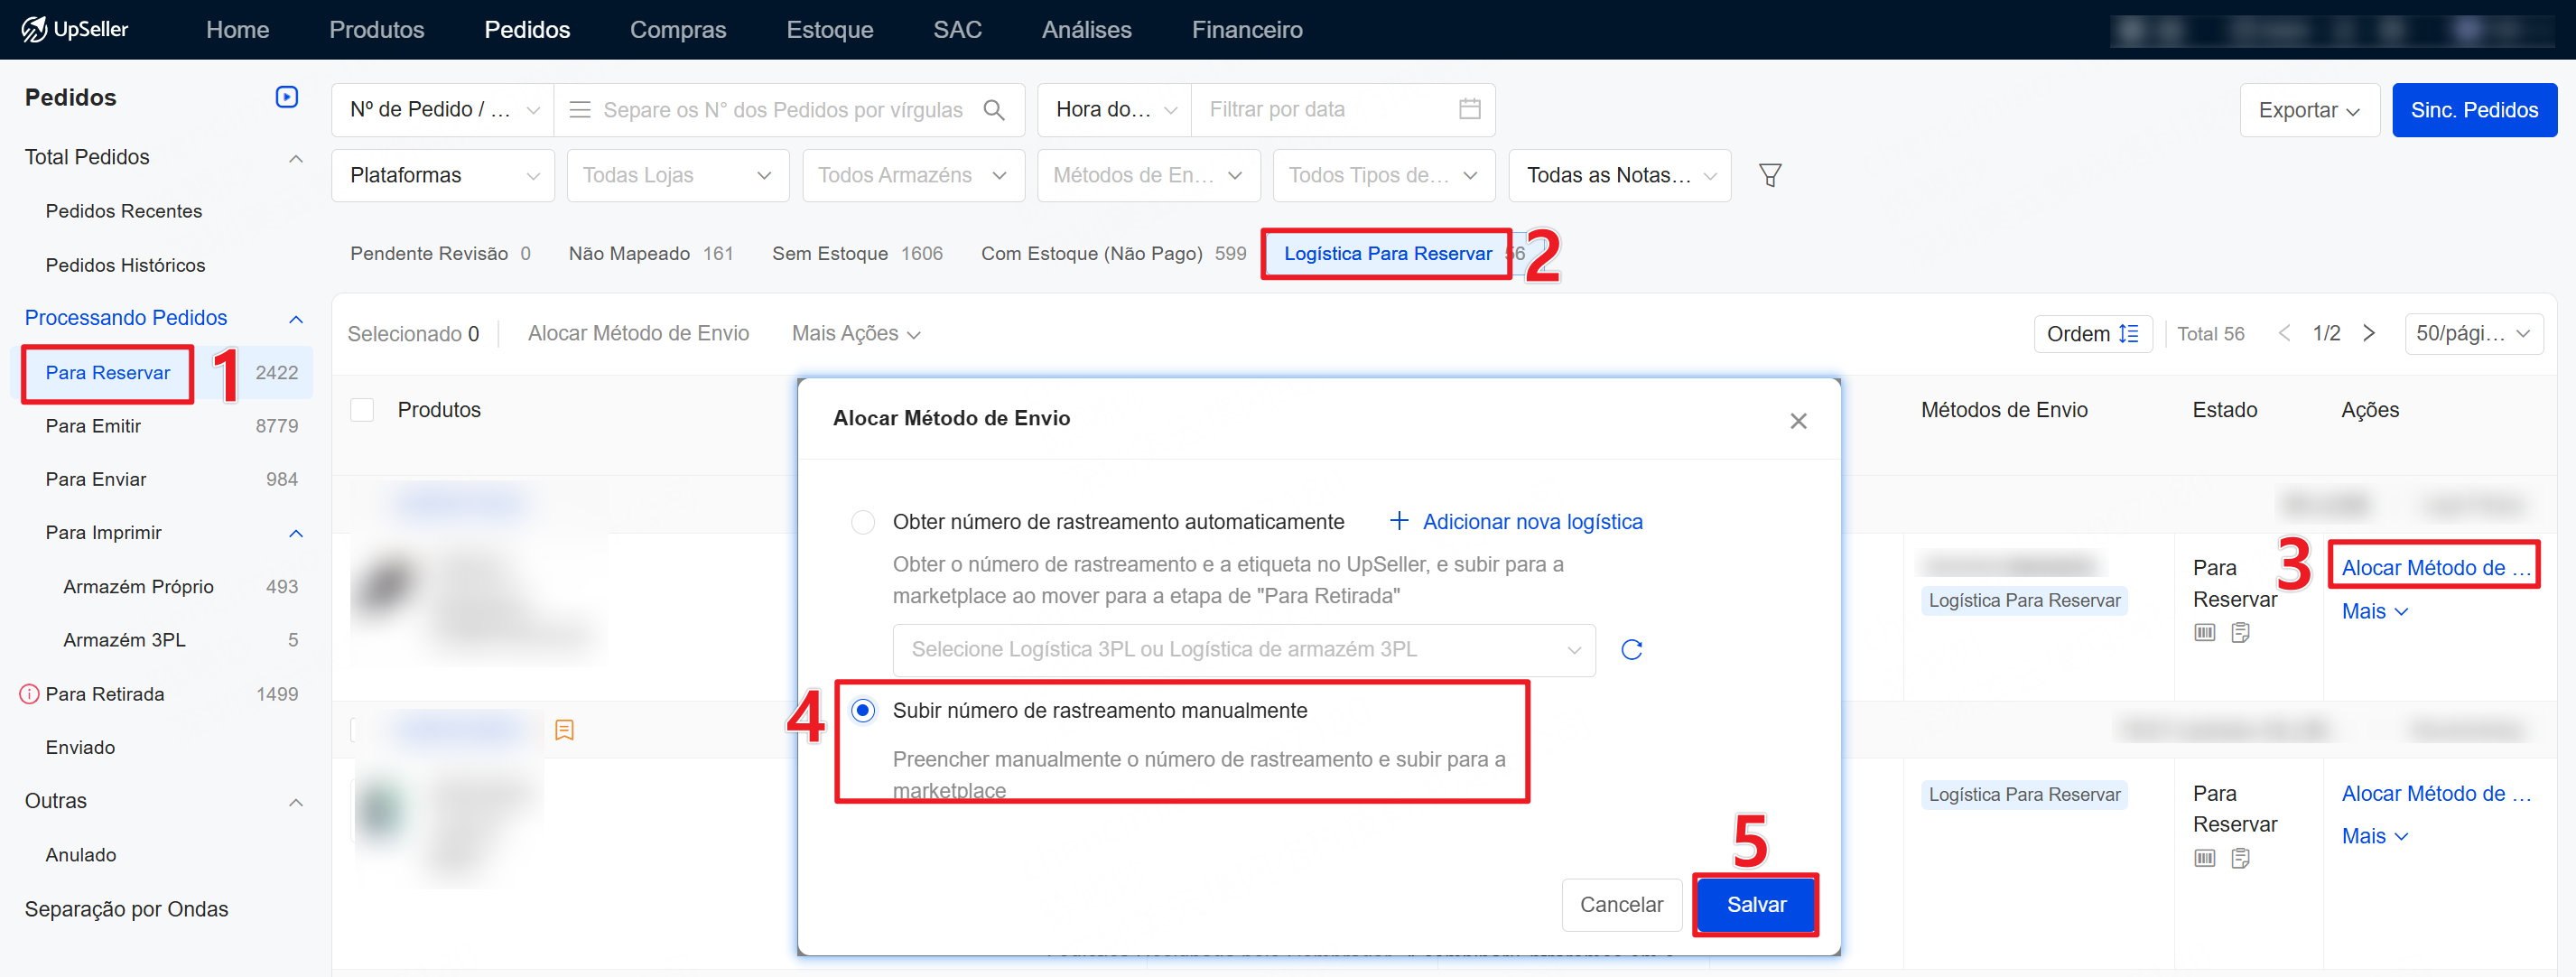Select 'Subir número de rastreamento manualmente' radio
Viewport: 2576px width, 977px height.
click(x=862, y=711)
